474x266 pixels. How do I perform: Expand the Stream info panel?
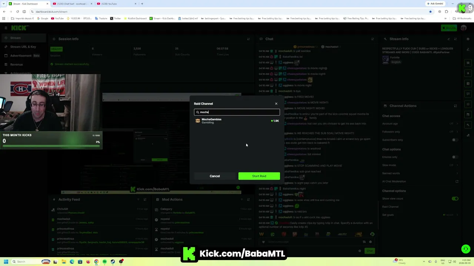(455, 39)
